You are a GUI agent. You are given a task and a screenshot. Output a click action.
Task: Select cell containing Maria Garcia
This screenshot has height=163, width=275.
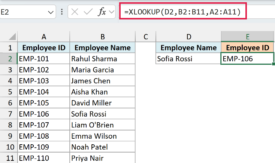click(103, 70)
